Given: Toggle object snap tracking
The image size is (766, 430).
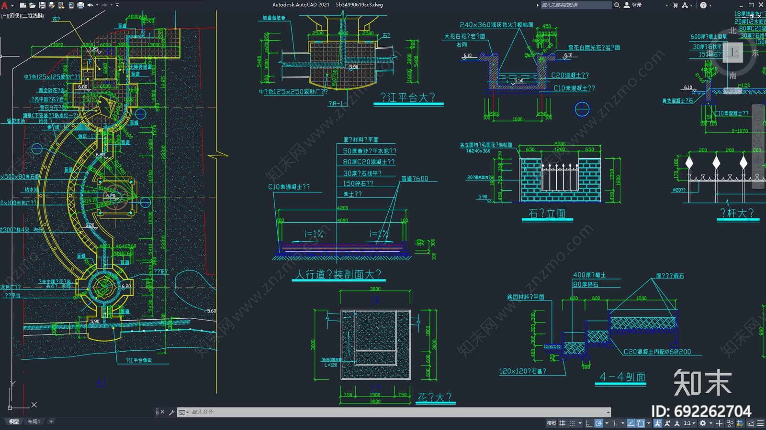Looking at the screenshot, I should pos(631,423).
